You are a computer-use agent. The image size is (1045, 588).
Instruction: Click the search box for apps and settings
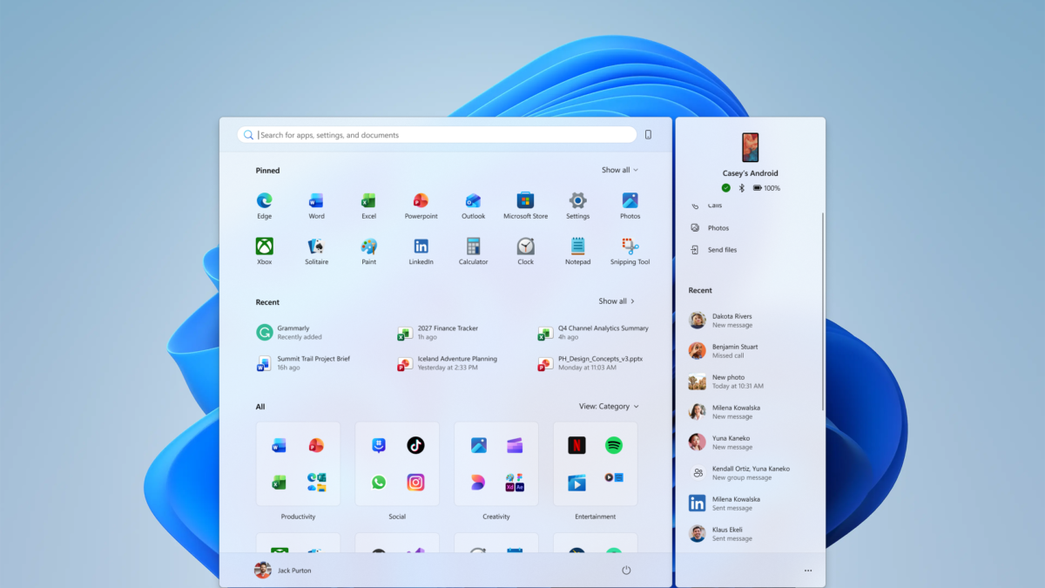tap(437, 135)
